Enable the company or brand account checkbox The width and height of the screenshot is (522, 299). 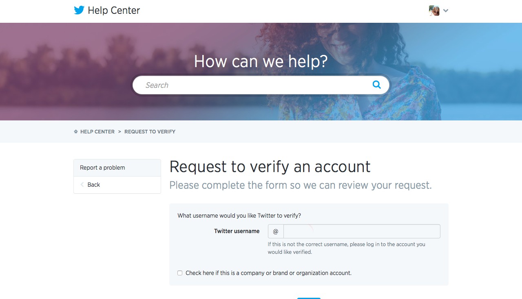coord(180,273)
